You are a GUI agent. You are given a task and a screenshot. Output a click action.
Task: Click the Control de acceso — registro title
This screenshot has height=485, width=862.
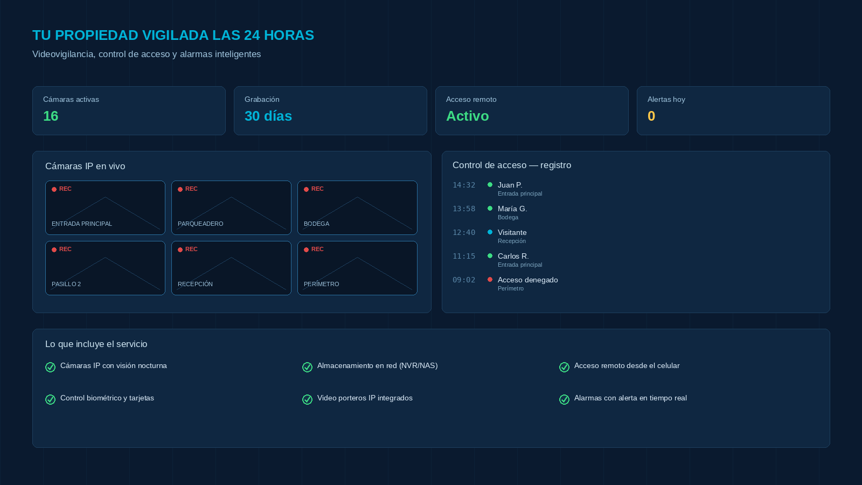coord(512,165)
